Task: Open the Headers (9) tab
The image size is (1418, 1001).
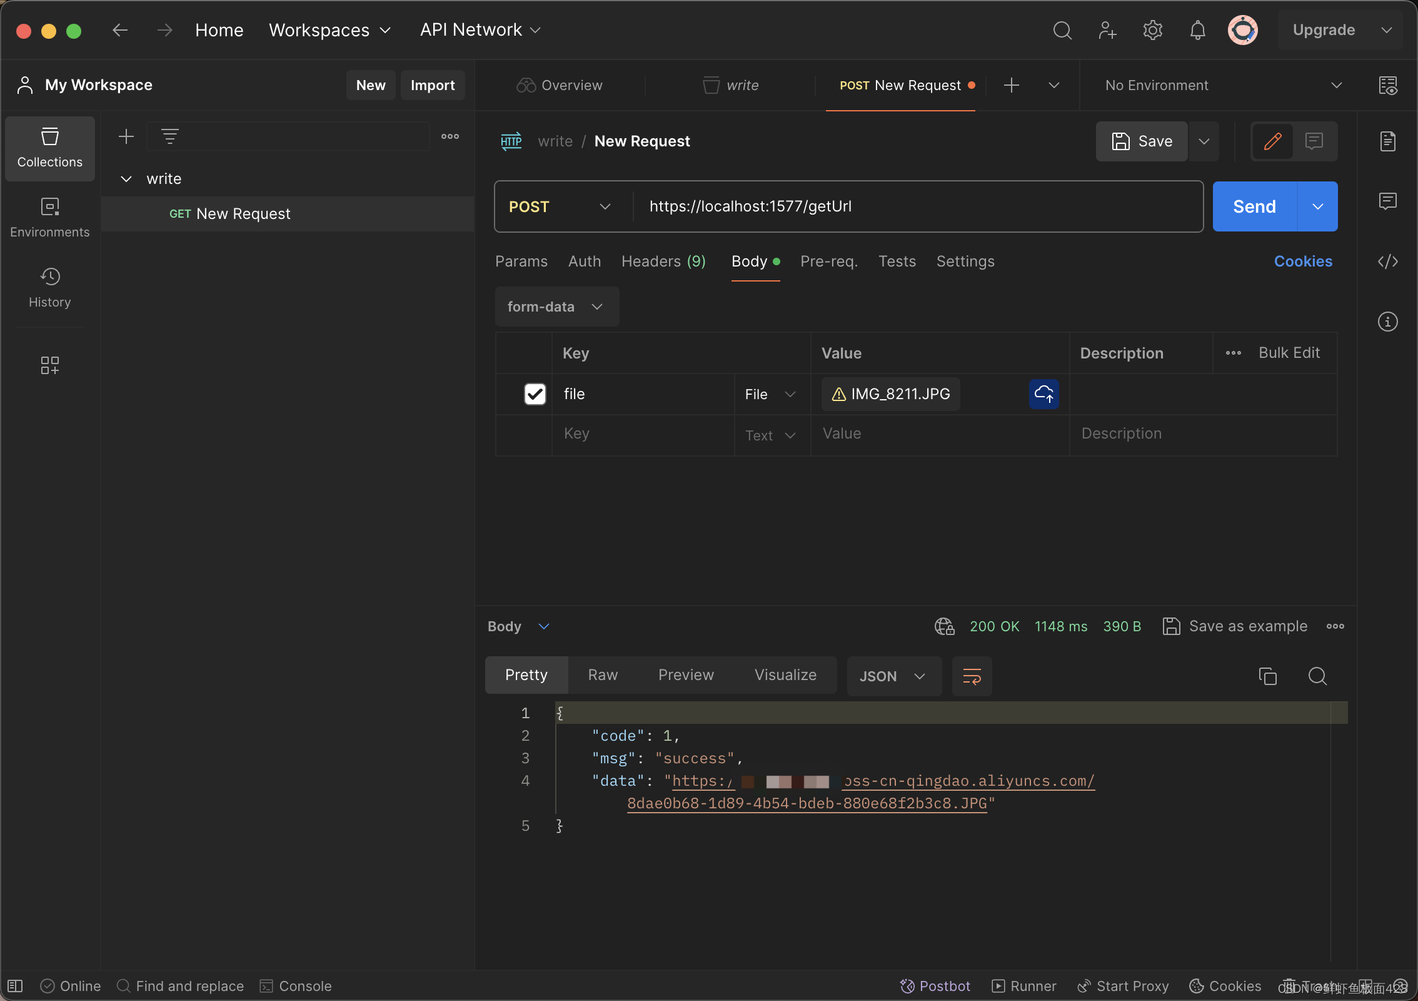Action: (663, 262)
